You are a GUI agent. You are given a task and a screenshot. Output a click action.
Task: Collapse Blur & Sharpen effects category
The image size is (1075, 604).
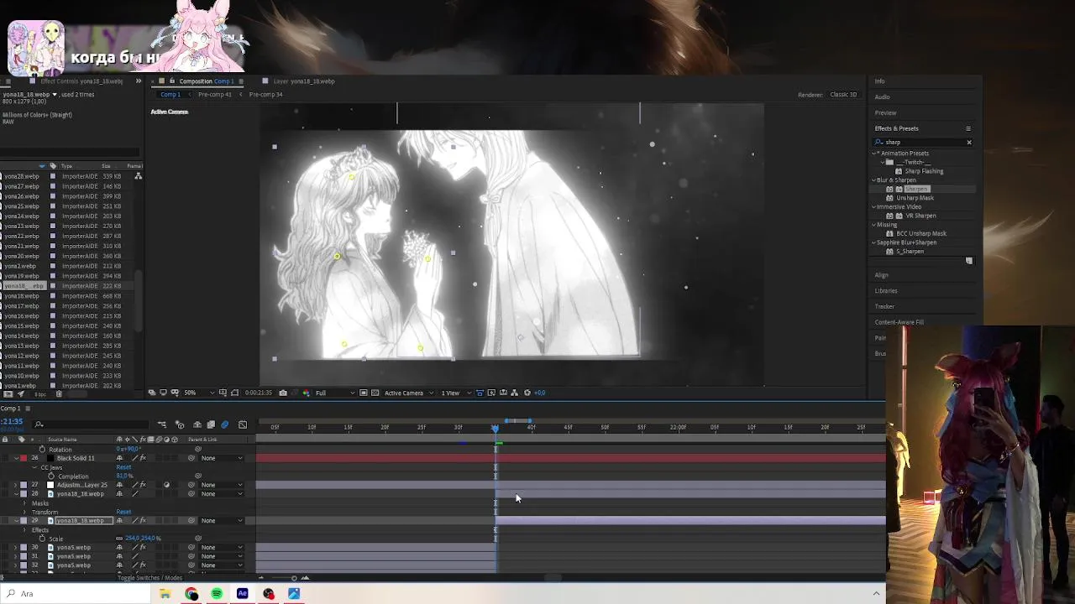pyautogui.click(x=874, y=180)
